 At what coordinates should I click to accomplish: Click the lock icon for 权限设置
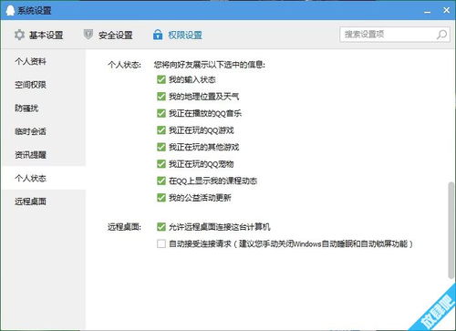[x=158, y=35]
